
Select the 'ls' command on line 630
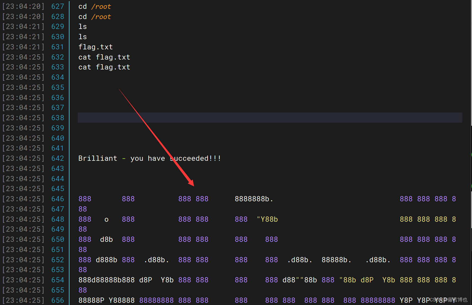[x=82, y=37]
